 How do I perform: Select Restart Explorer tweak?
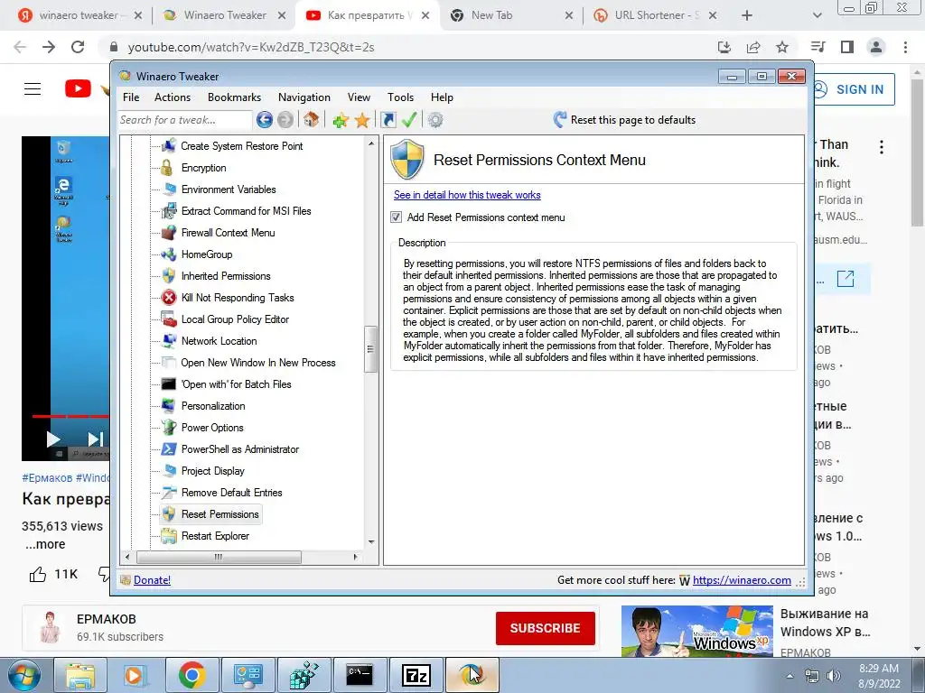coord(215,536)
